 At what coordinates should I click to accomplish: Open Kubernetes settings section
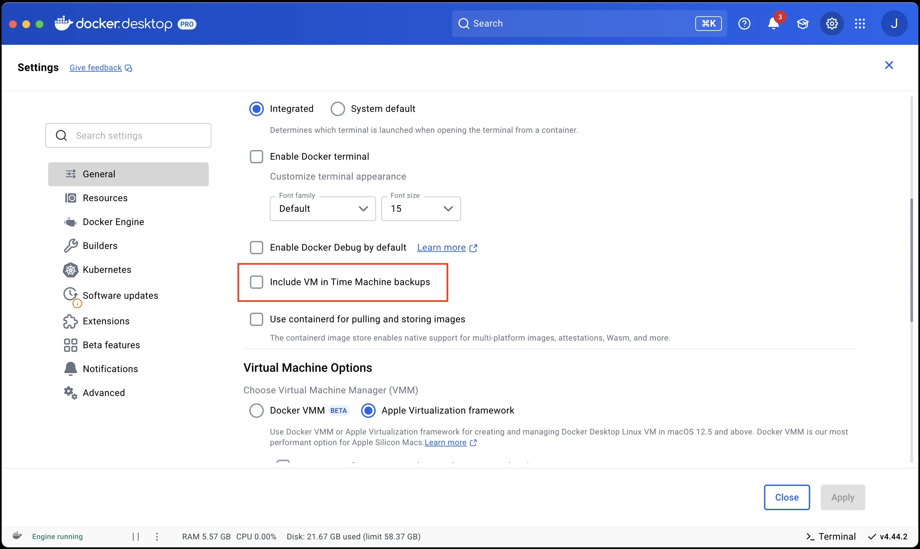[x=107, y=270]
